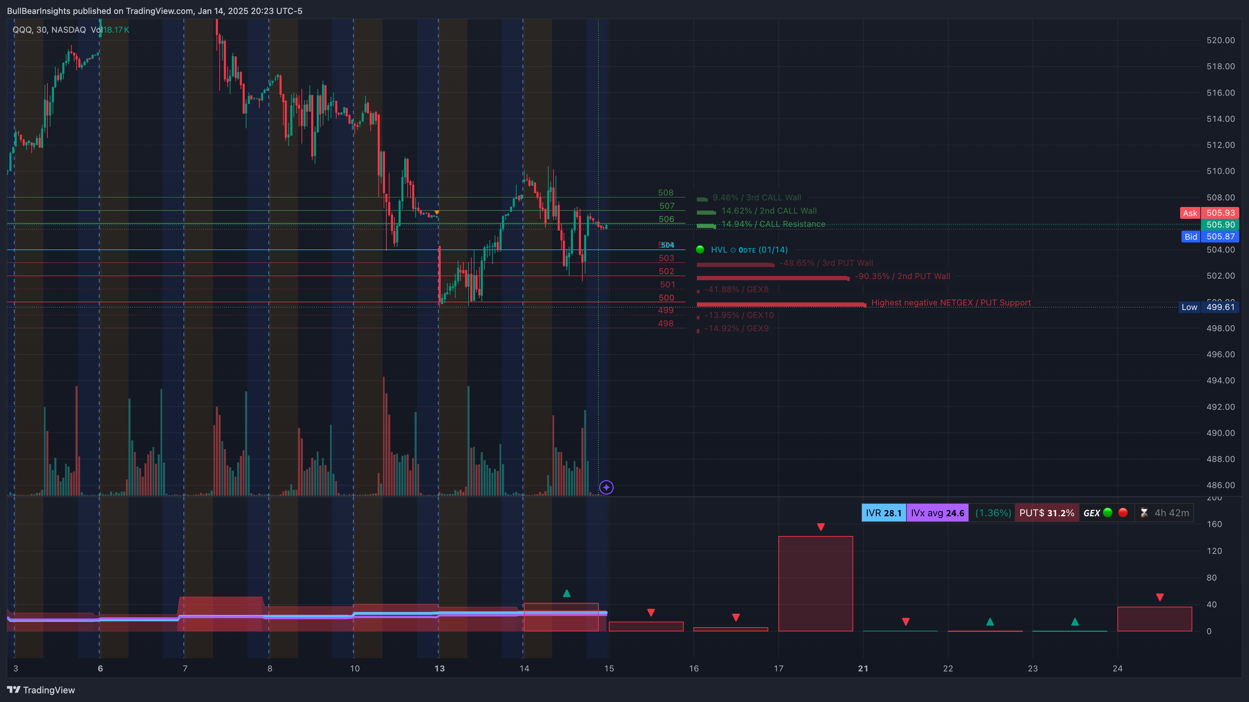Click date 13 on the time axis
Viewport: 1249px width, 702px height.
[439, 669]
